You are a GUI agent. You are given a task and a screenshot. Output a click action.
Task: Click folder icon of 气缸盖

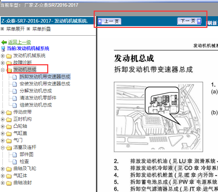click(9, 134)
